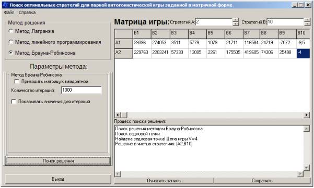Click cell with value 29396
The height and width of the screenshot is (188, 314).
point(142,44)
